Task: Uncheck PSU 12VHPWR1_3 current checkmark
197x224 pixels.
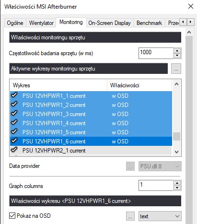Action: (14, 113)
